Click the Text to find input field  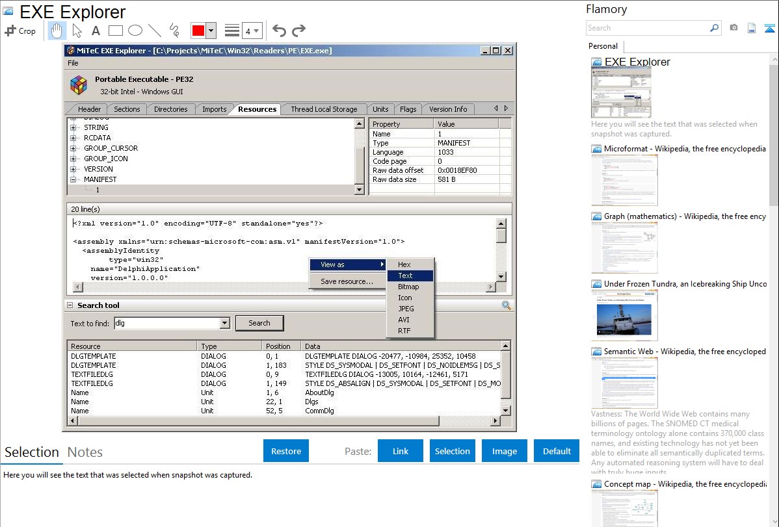(x=167, y=324)
